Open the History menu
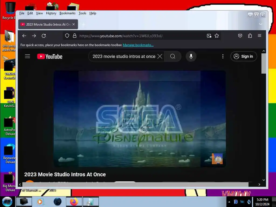Viewport: 276px width, 207px height. click(51, 13)
